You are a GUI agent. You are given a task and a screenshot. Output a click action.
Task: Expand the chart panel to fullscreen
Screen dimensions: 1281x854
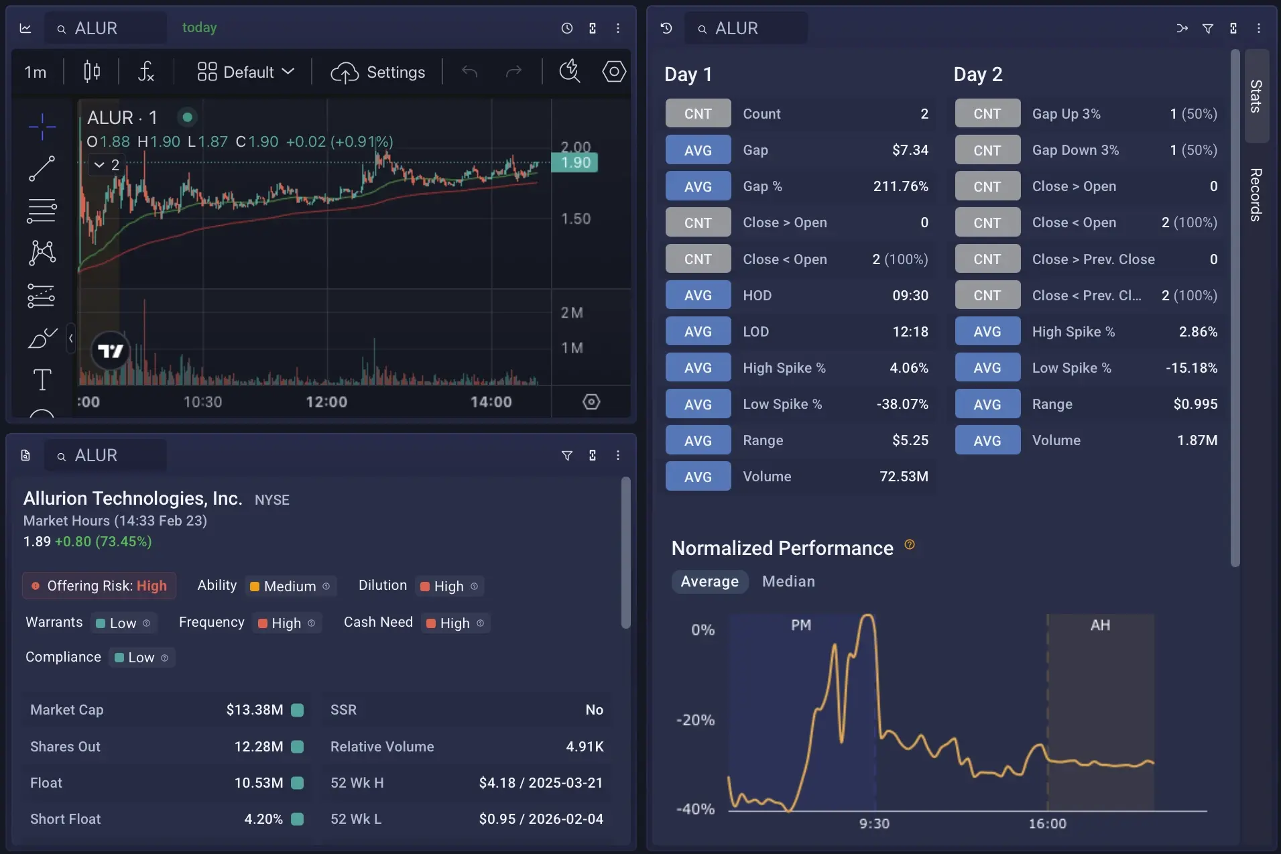click(593, 28)
